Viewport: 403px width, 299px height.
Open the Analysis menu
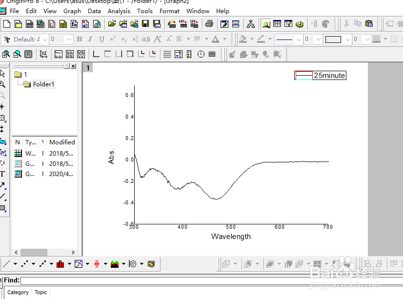point(119,11)
